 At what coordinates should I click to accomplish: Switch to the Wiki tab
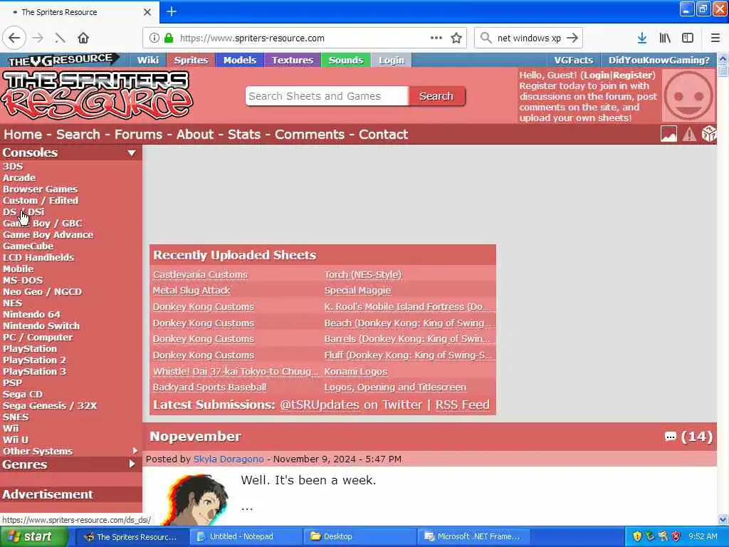pyautogui.click(x=148, y=60)
